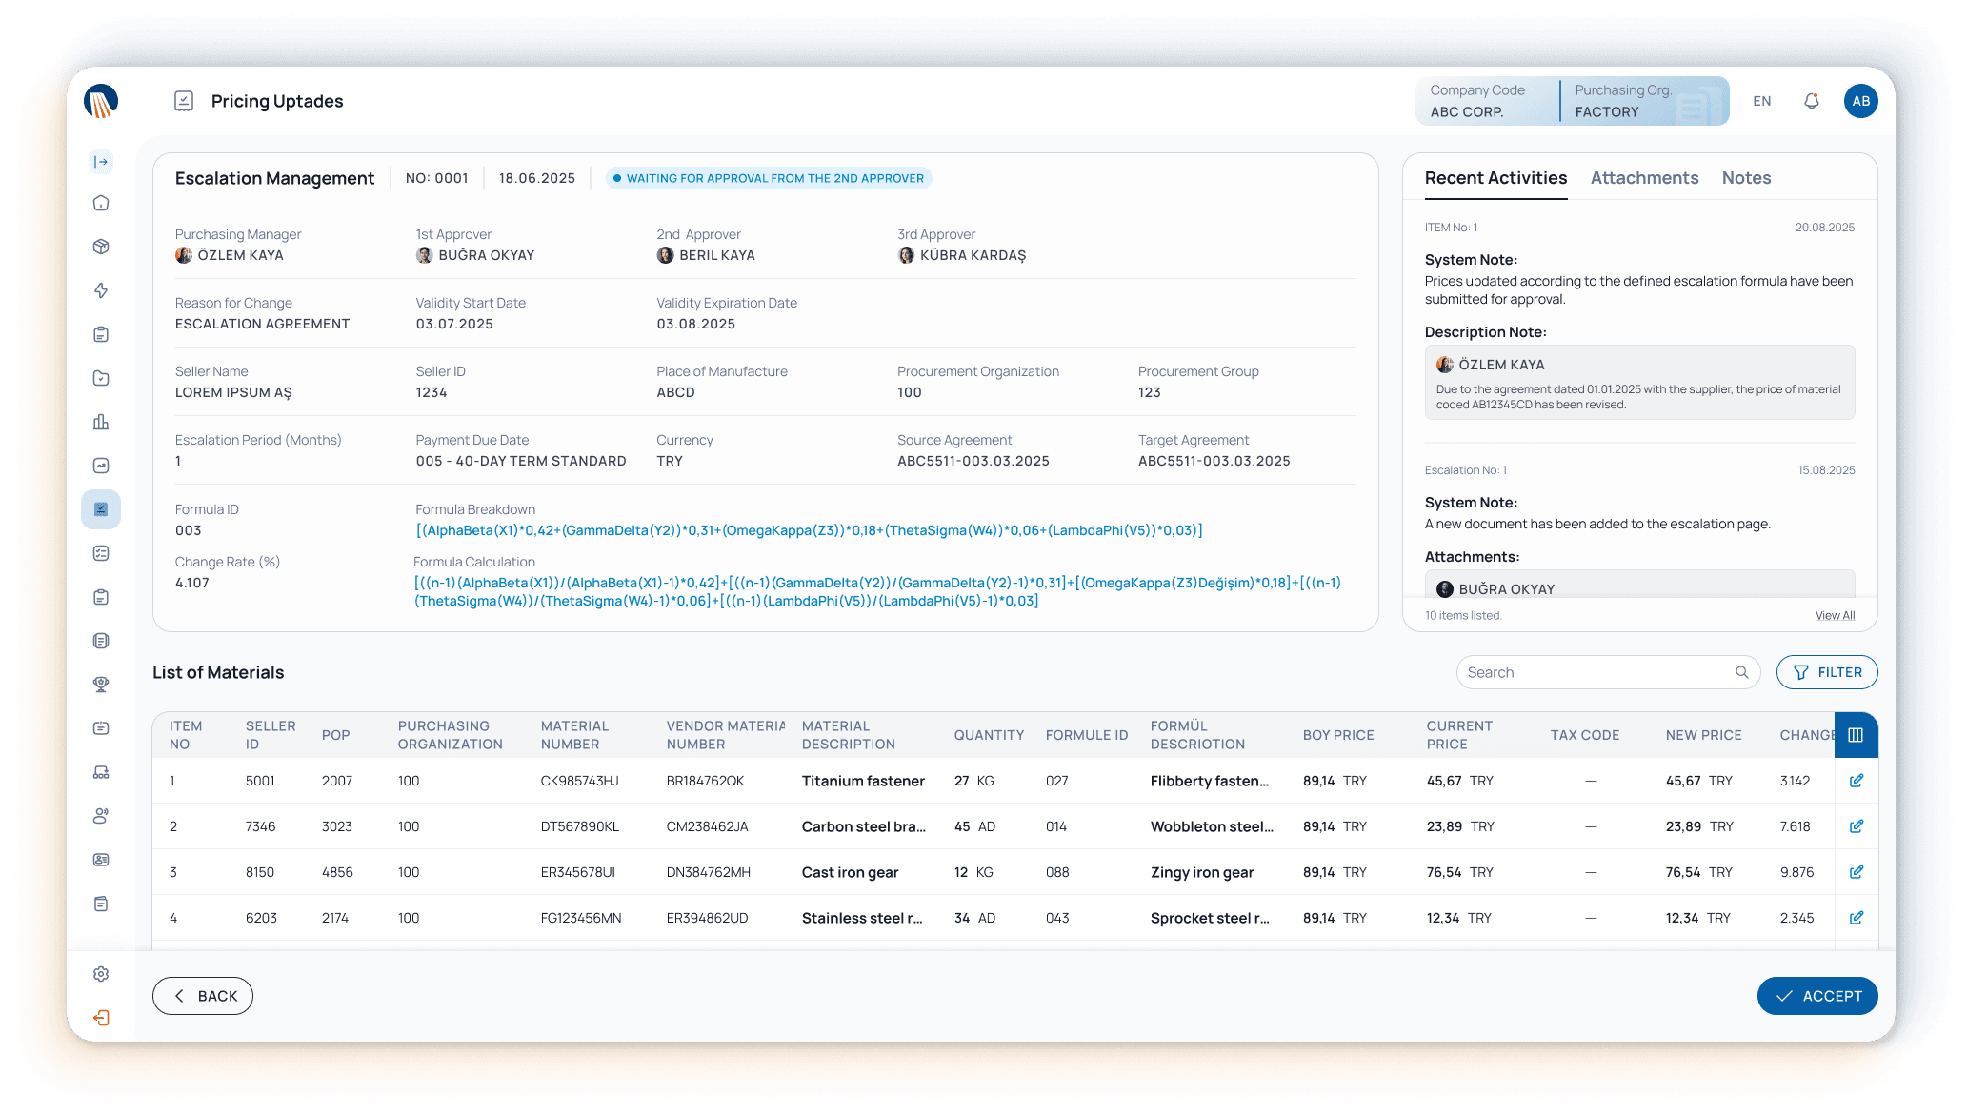Screen dimensions: 1967x1113
Task: Edit the Titanium fastener row
Action: click(x=1857, y=781)
